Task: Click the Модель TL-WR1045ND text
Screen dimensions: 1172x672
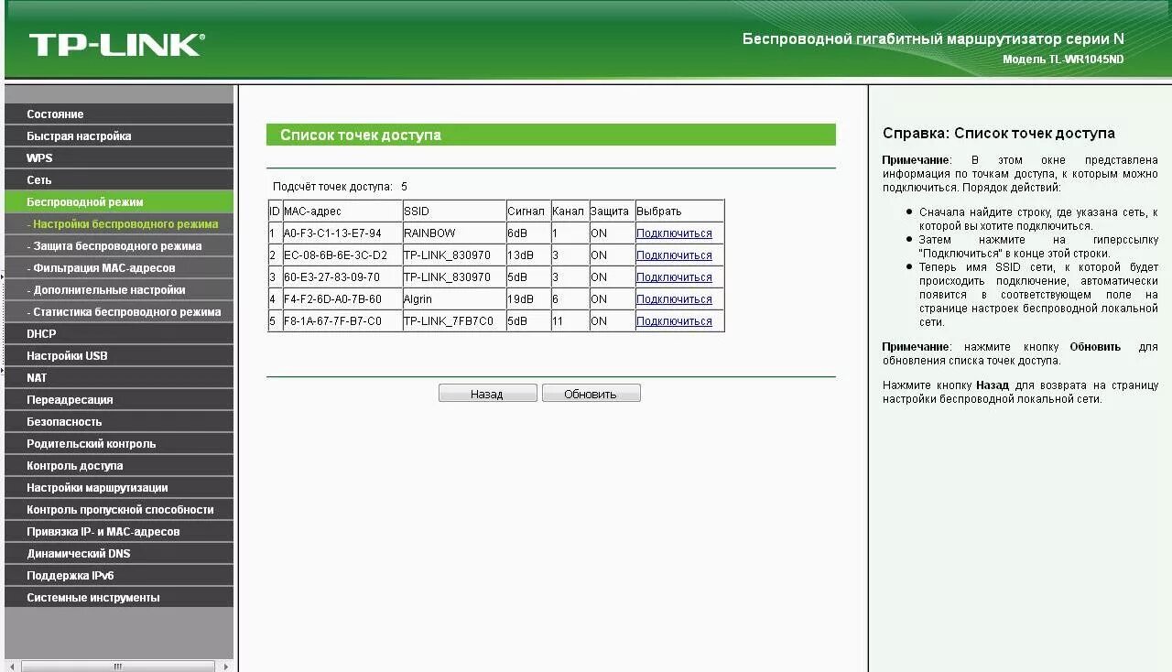Action: point(1063,60)
